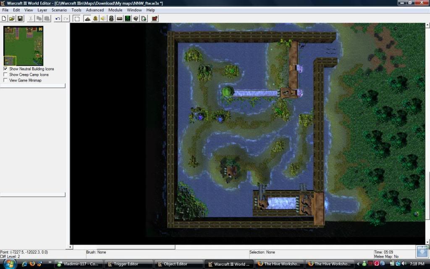Open the Window menu
The height and width of the screenshot is (269, 430).
tap(134, 10)
